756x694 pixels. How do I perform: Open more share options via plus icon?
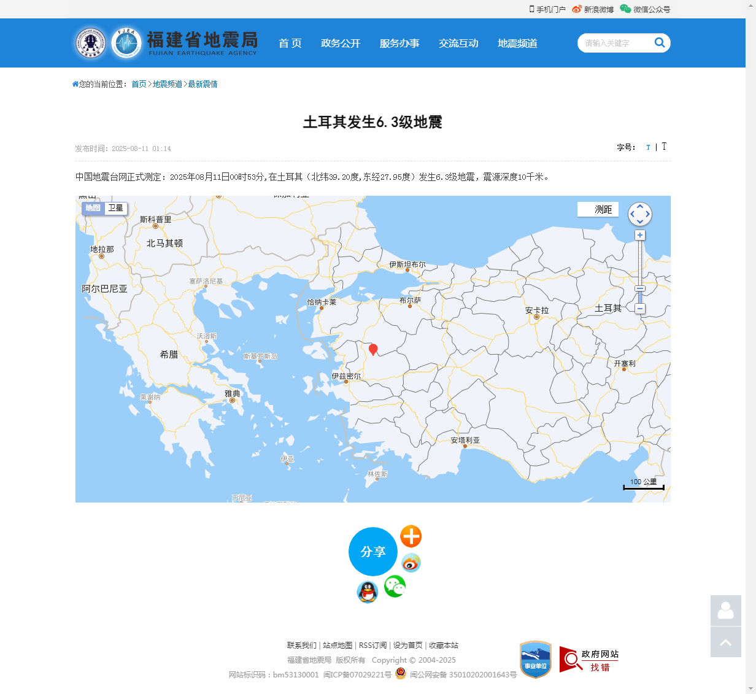pos(411,536)
